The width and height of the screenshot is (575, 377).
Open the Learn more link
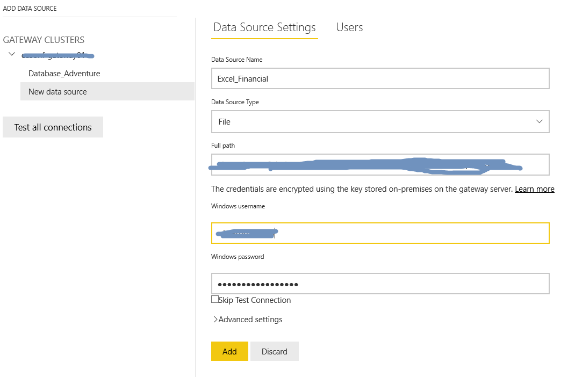tap(534, 189)
